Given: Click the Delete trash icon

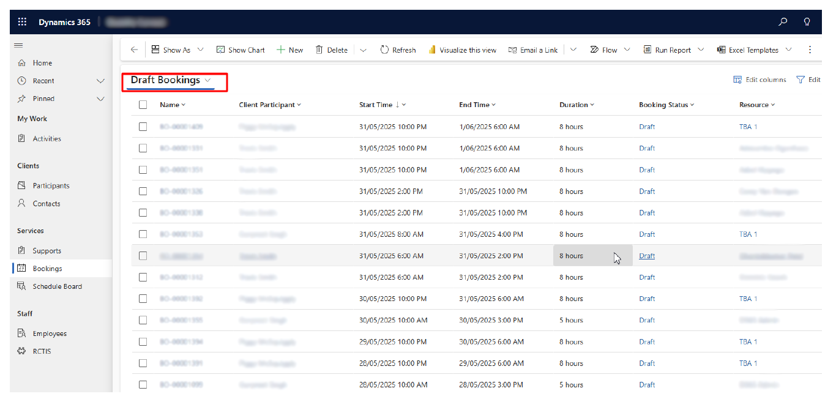Looking at the screenshot, I should (319, 50).
